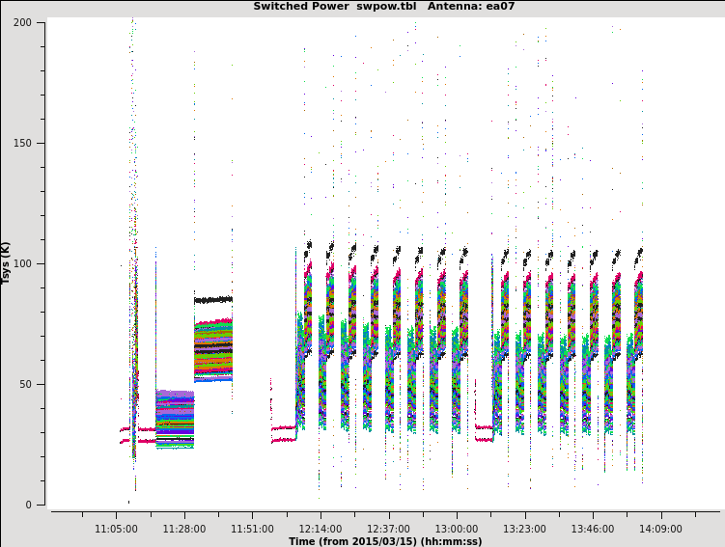
Task: Select the 11:05:00 time tick label
Action: point(116,529)
